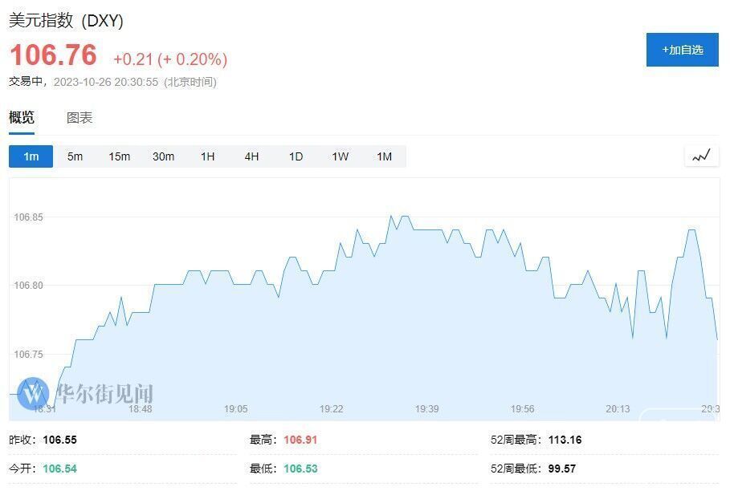The image size is (730, 499).
Task: Click the 106.76 current price
Action: tap(53, 55)
